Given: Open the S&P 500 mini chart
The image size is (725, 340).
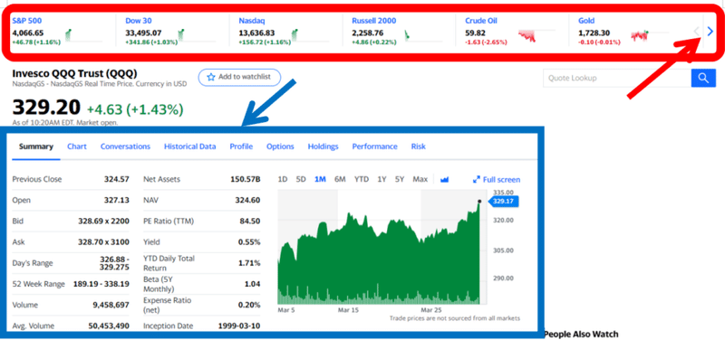Looking at the screenshot, I should (x=83, y=35).
